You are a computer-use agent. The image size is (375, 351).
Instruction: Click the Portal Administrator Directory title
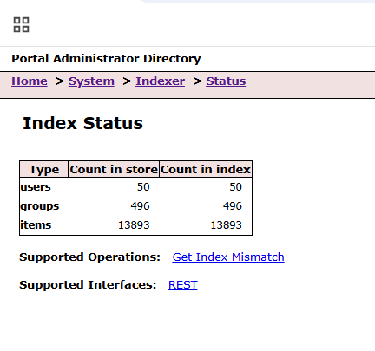pyautogui.click(x=106, y=59)
